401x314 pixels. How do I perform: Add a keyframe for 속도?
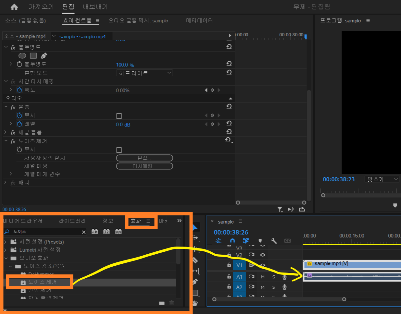point(212,90)
